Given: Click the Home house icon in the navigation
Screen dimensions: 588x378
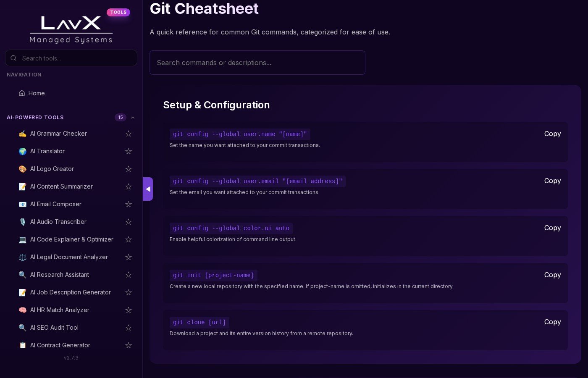Looking at the screenshot, I should click(x=22, y=93).
